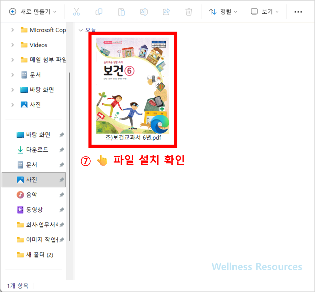Click pin icon beside 음악
Screen dimensions: 315x292
click(x=62, y=195)
